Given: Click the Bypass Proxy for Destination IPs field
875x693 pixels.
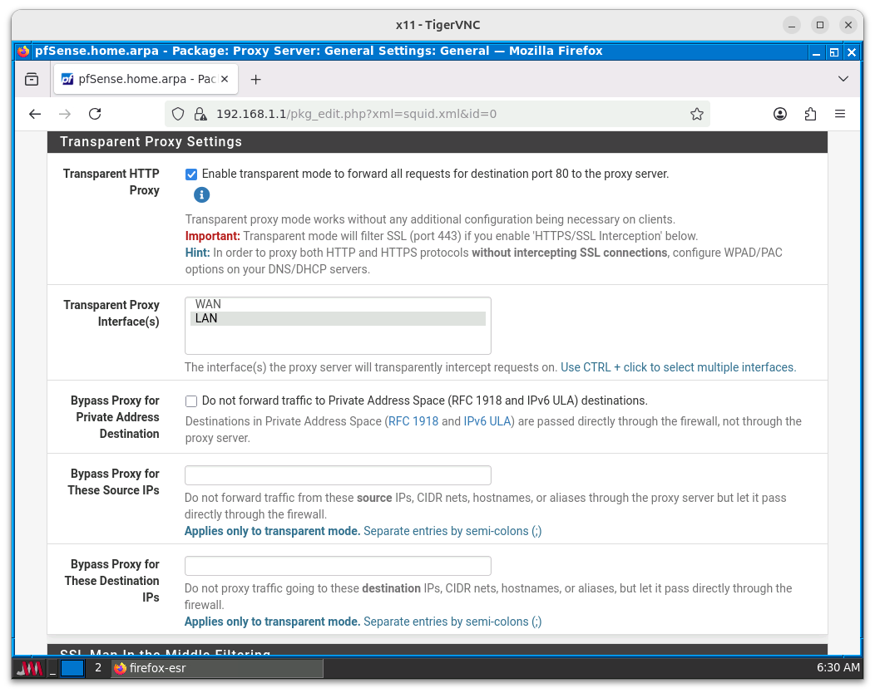Looking at the screenshot, I should coord(338,566).
